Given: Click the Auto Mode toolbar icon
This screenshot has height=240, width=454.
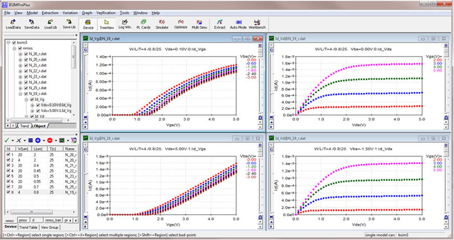Looking at the screenshot, I should click(238, 24).
